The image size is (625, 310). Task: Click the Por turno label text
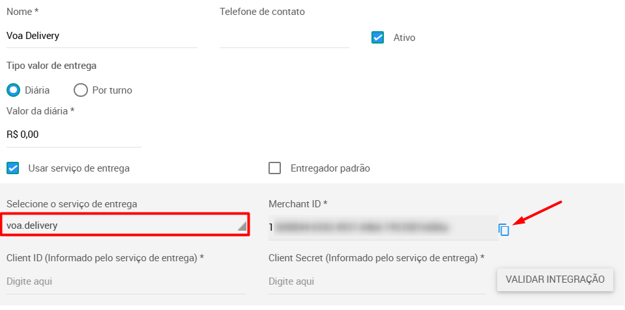point(112,90)
